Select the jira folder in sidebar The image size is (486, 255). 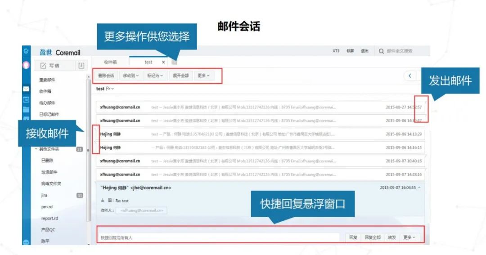44,195
